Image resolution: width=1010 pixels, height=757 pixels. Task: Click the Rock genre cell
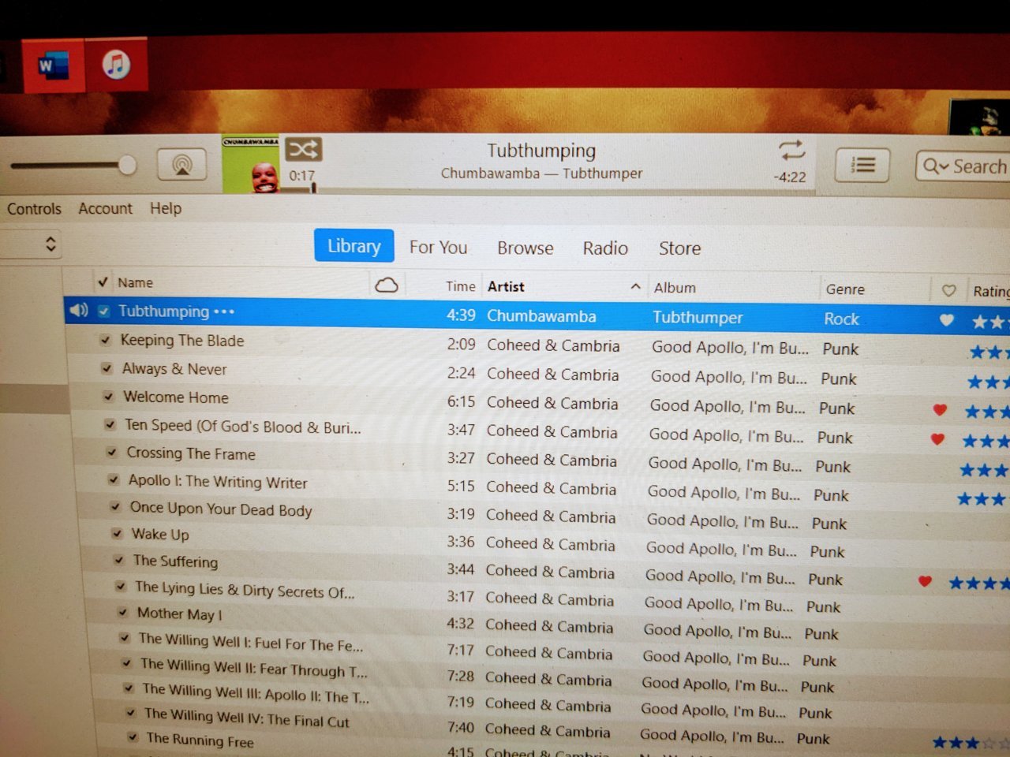pyautogui.click(x=841, y=319)
